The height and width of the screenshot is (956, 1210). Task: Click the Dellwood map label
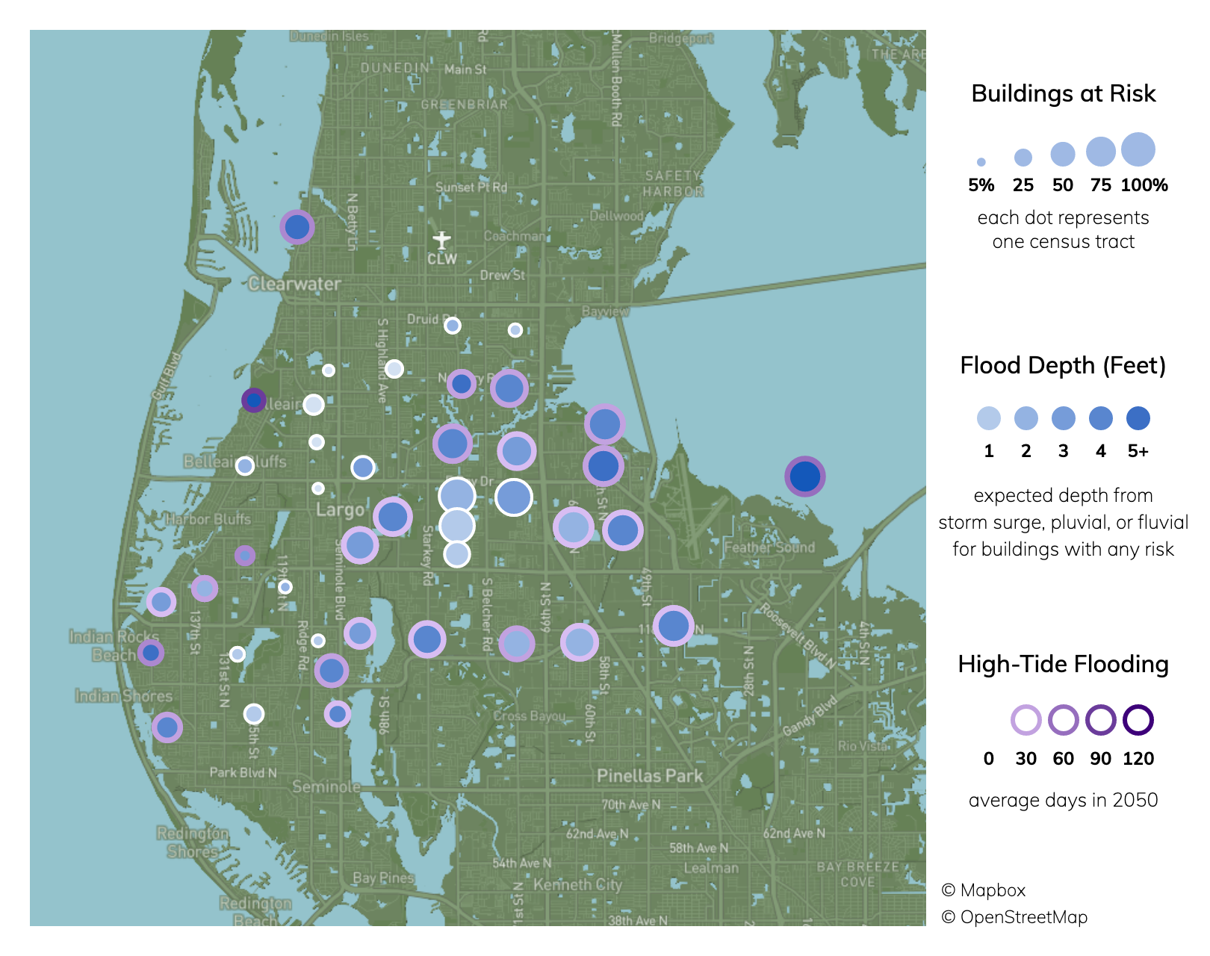point(616,216)
